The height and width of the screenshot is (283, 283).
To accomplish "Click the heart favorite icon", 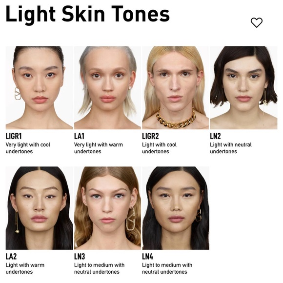I will (x=257, y=22).
